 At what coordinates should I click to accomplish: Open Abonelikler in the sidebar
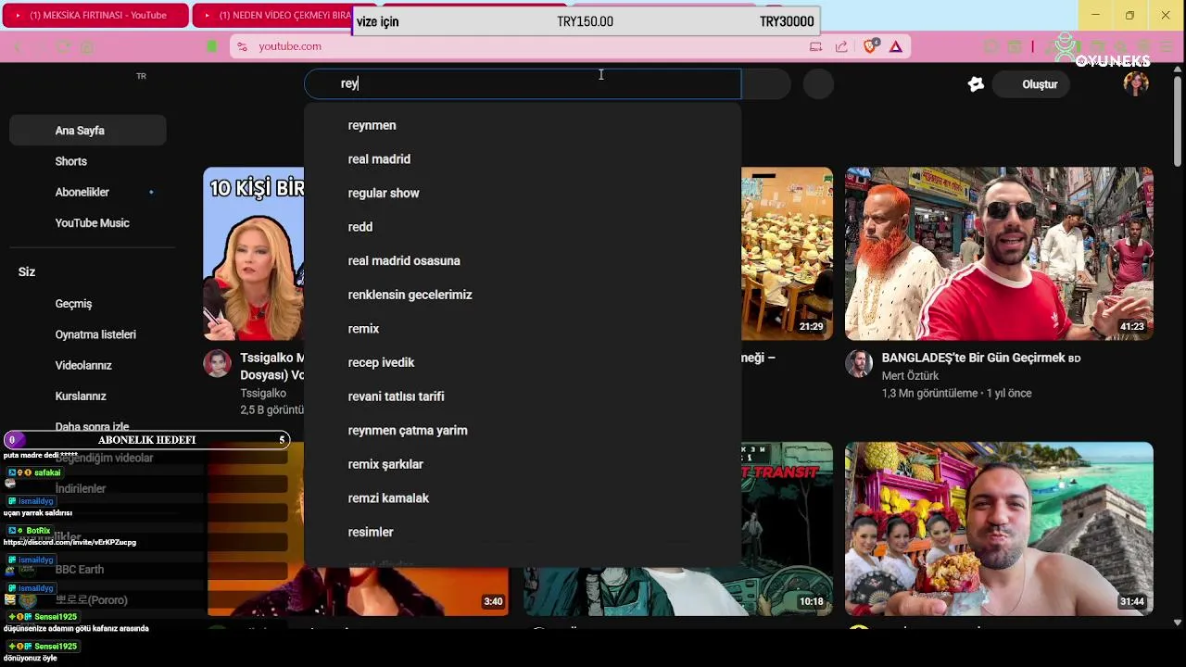pyautogui.click(x=88, y=192)
